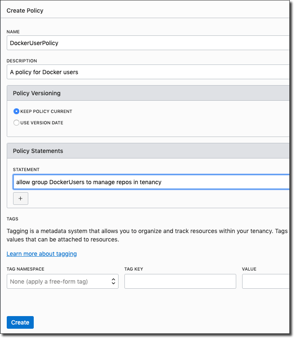Click the TAG NAMESPACE label

pyautogui.click(x=25, y=269)
